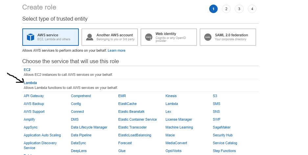This screenshot has height=155, width=308.
Task: Choose the Config service
Action: click(x=76, y=104)
